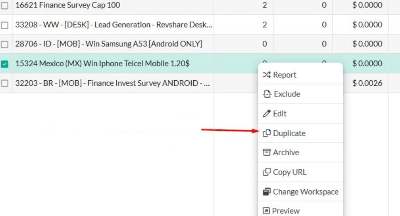This screenshot has height=216, width=400.
Task: Click the Copy URL icon
Action: (267, 172)
